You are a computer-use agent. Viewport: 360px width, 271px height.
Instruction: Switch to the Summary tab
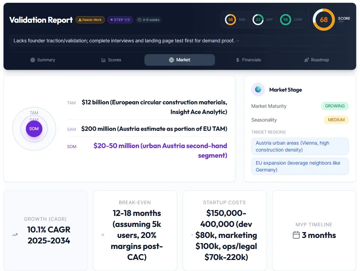click(x=42, y=60)
